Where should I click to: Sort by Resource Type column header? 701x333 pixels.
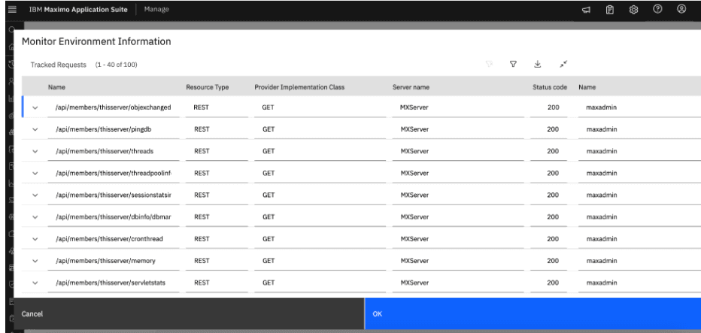click(x=208, y=87)
